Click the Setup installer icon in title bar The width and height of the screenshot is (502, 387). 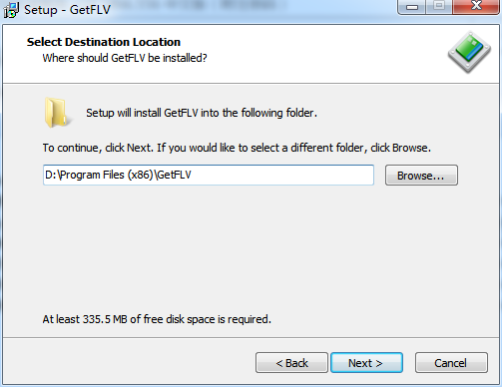[11, 10]
